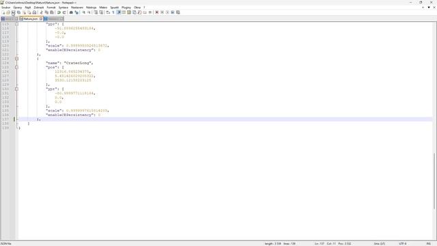This screenshot has height=246, width=437.
Task: Open Replace with the toolbar Replace icon
Action: click(76, 12)
